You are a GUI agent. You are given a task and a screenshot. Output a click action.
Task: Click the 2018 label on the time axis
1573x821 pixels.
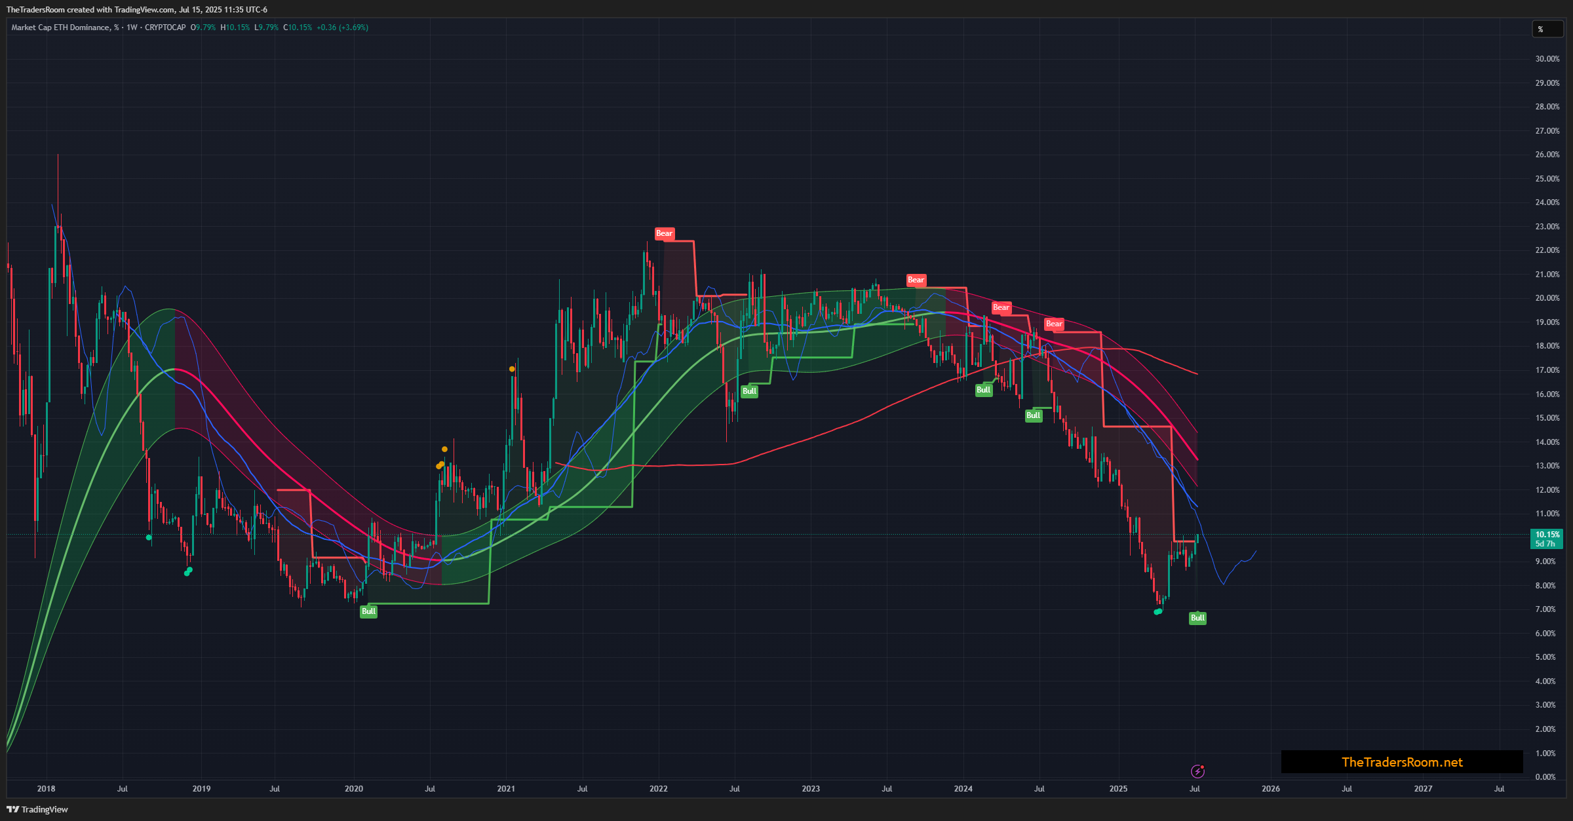46,788
